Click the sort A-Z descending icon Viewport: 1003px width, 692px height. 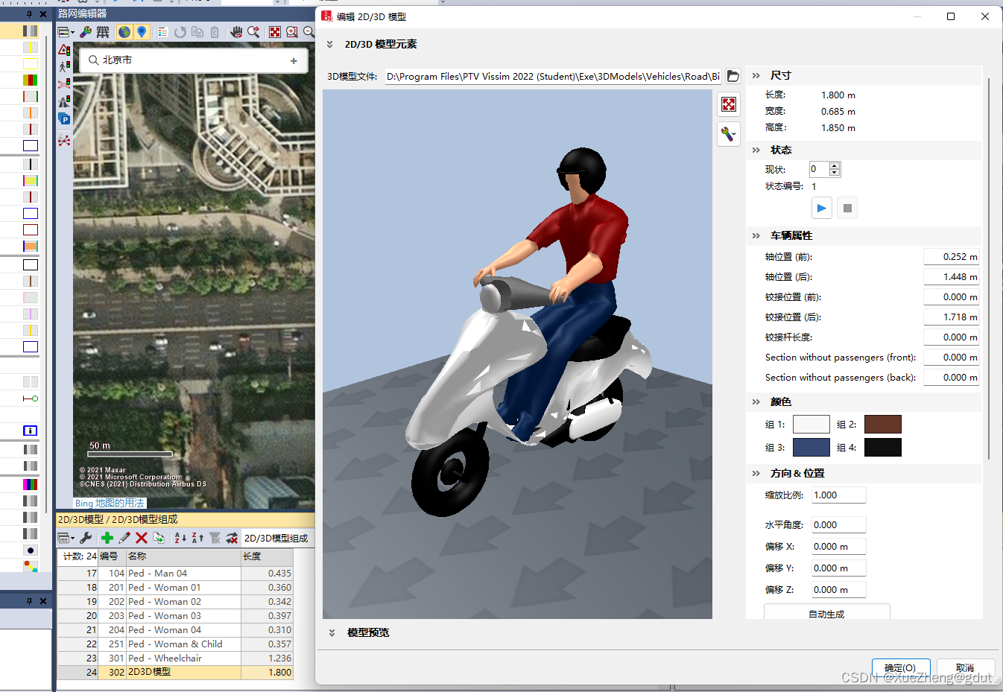180,537
